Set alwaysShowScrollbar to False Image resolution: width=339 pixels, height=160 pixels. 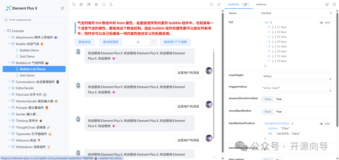(x=268, y=99)
